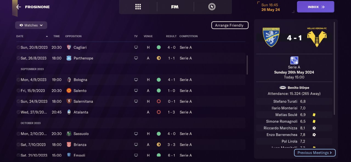Click the Bologna club crest
The height and width of the screenshot is (162, 351).
coord(69,80)
